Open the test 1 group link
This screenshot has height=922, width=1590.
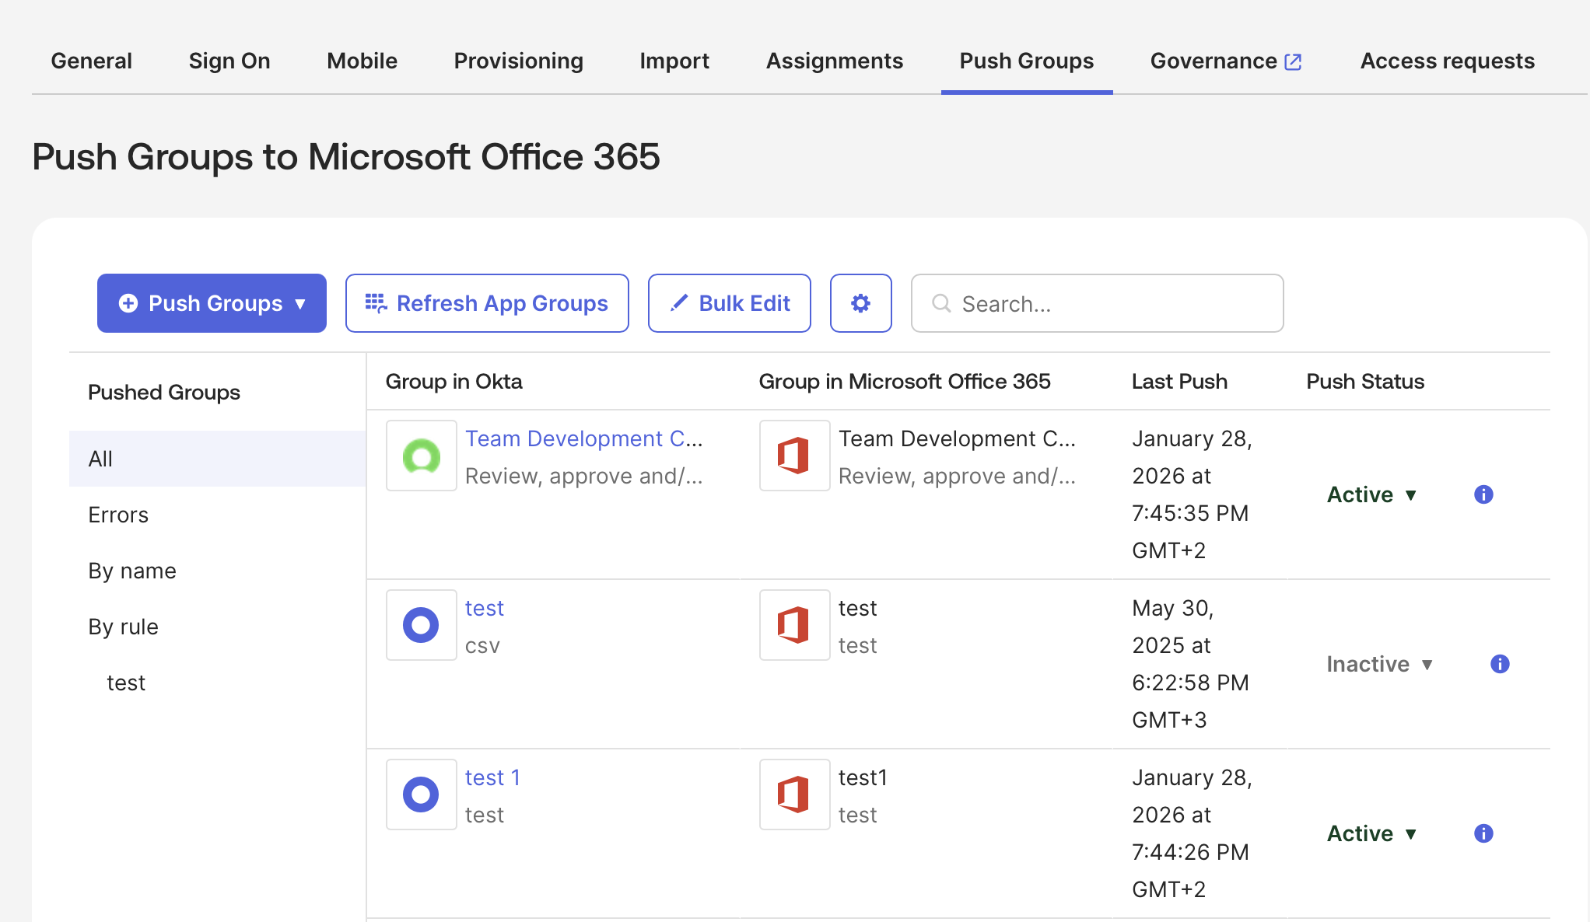492,777
